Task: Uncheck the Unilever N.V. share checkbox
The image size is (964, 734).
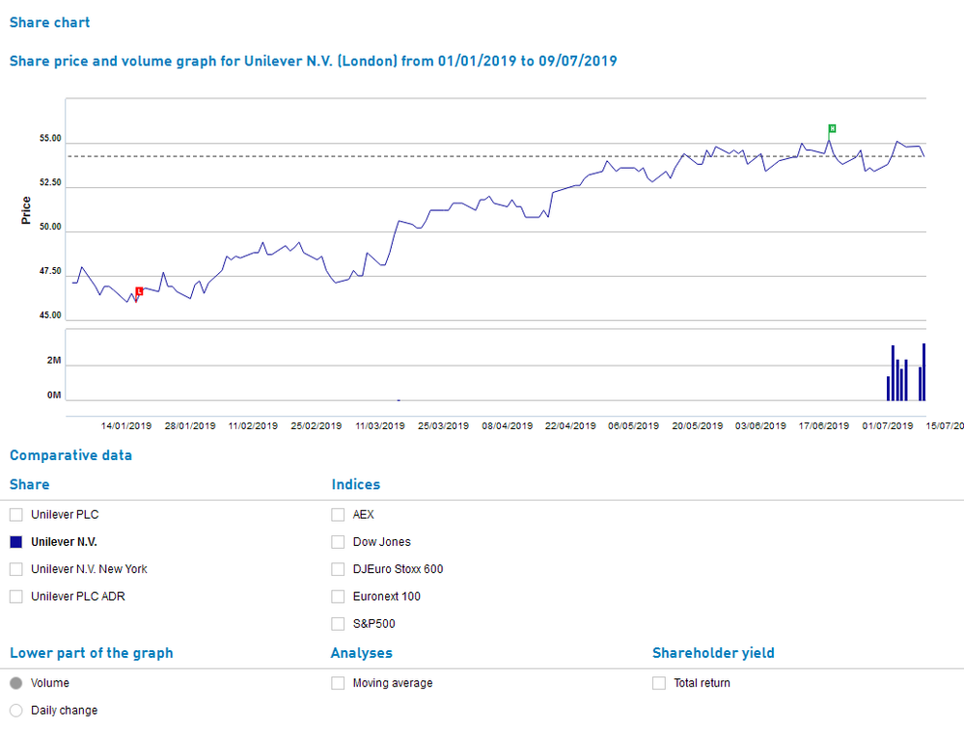Action: pyautogui.click(x=15, y=541)
